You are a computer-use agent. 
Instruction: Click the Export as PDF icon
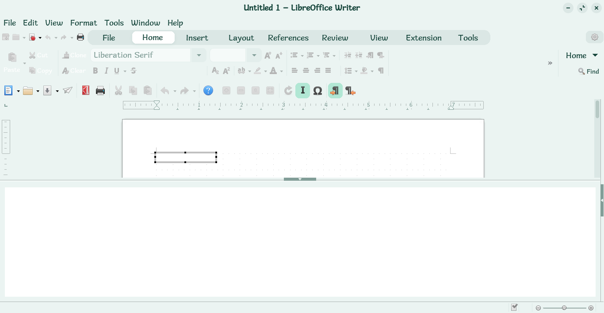point(86,91)
